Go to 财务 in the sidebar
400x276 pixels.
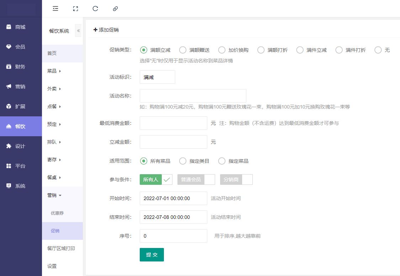21,67
